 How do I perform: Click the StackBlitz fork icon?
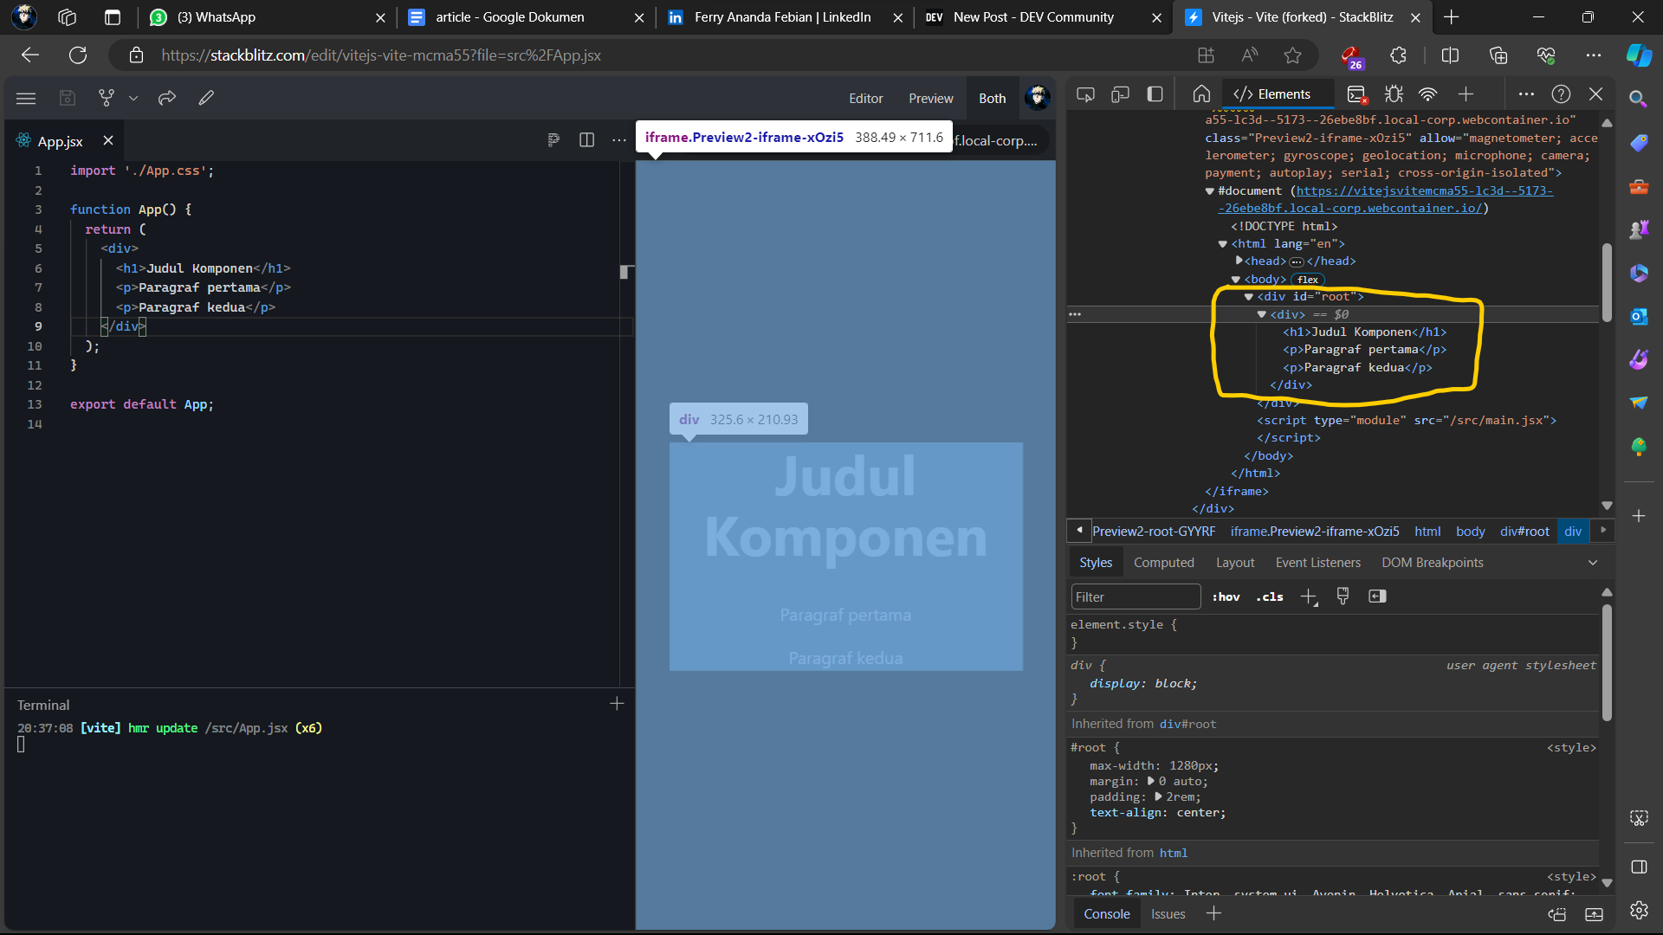107,98
